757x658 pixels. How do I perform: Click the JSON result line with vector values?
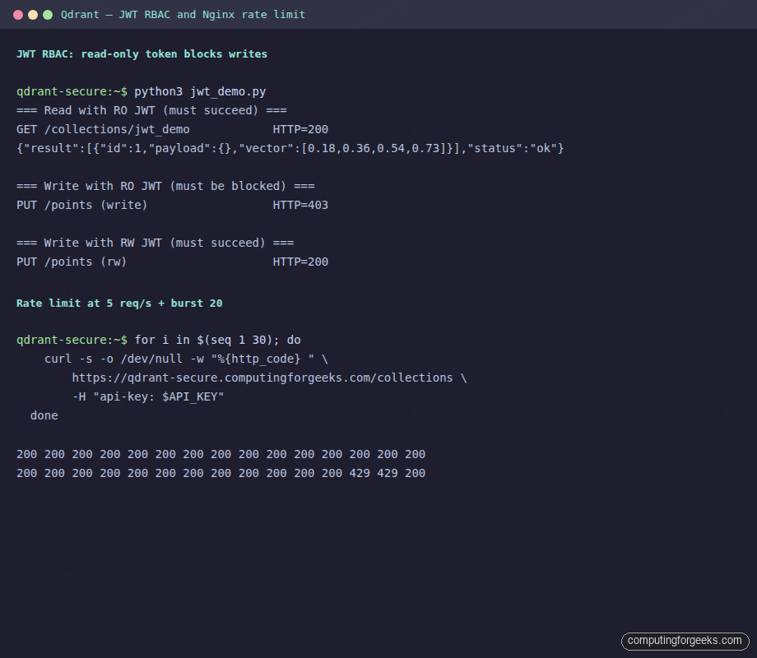tap(290, 148)
